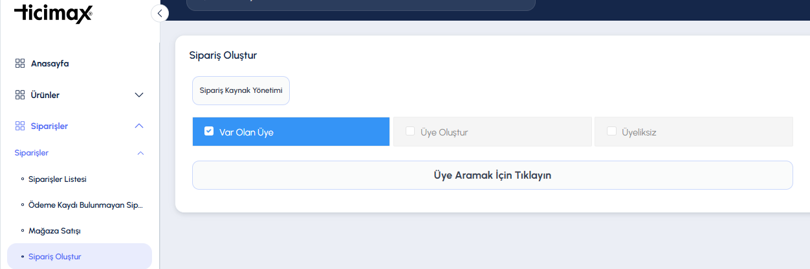
Task: Switch to the Üyeliksiz tab
Action: [694, 132]
